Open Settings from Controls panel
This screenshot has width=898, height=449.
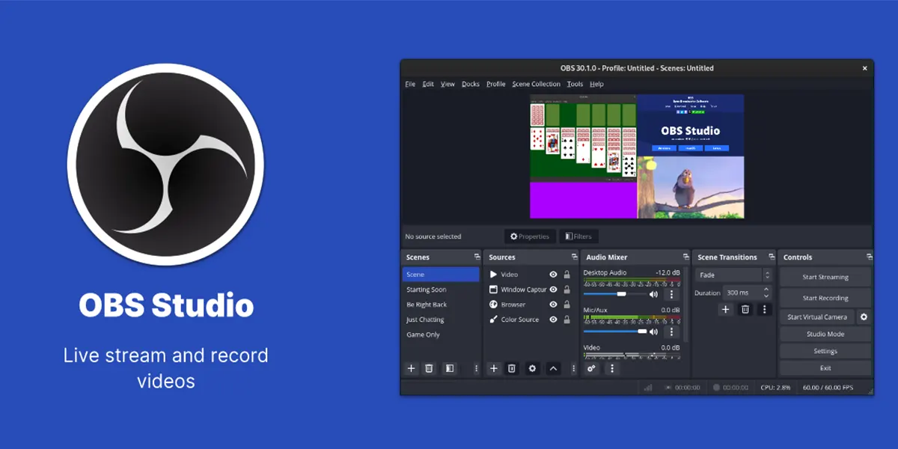[825, 351]
